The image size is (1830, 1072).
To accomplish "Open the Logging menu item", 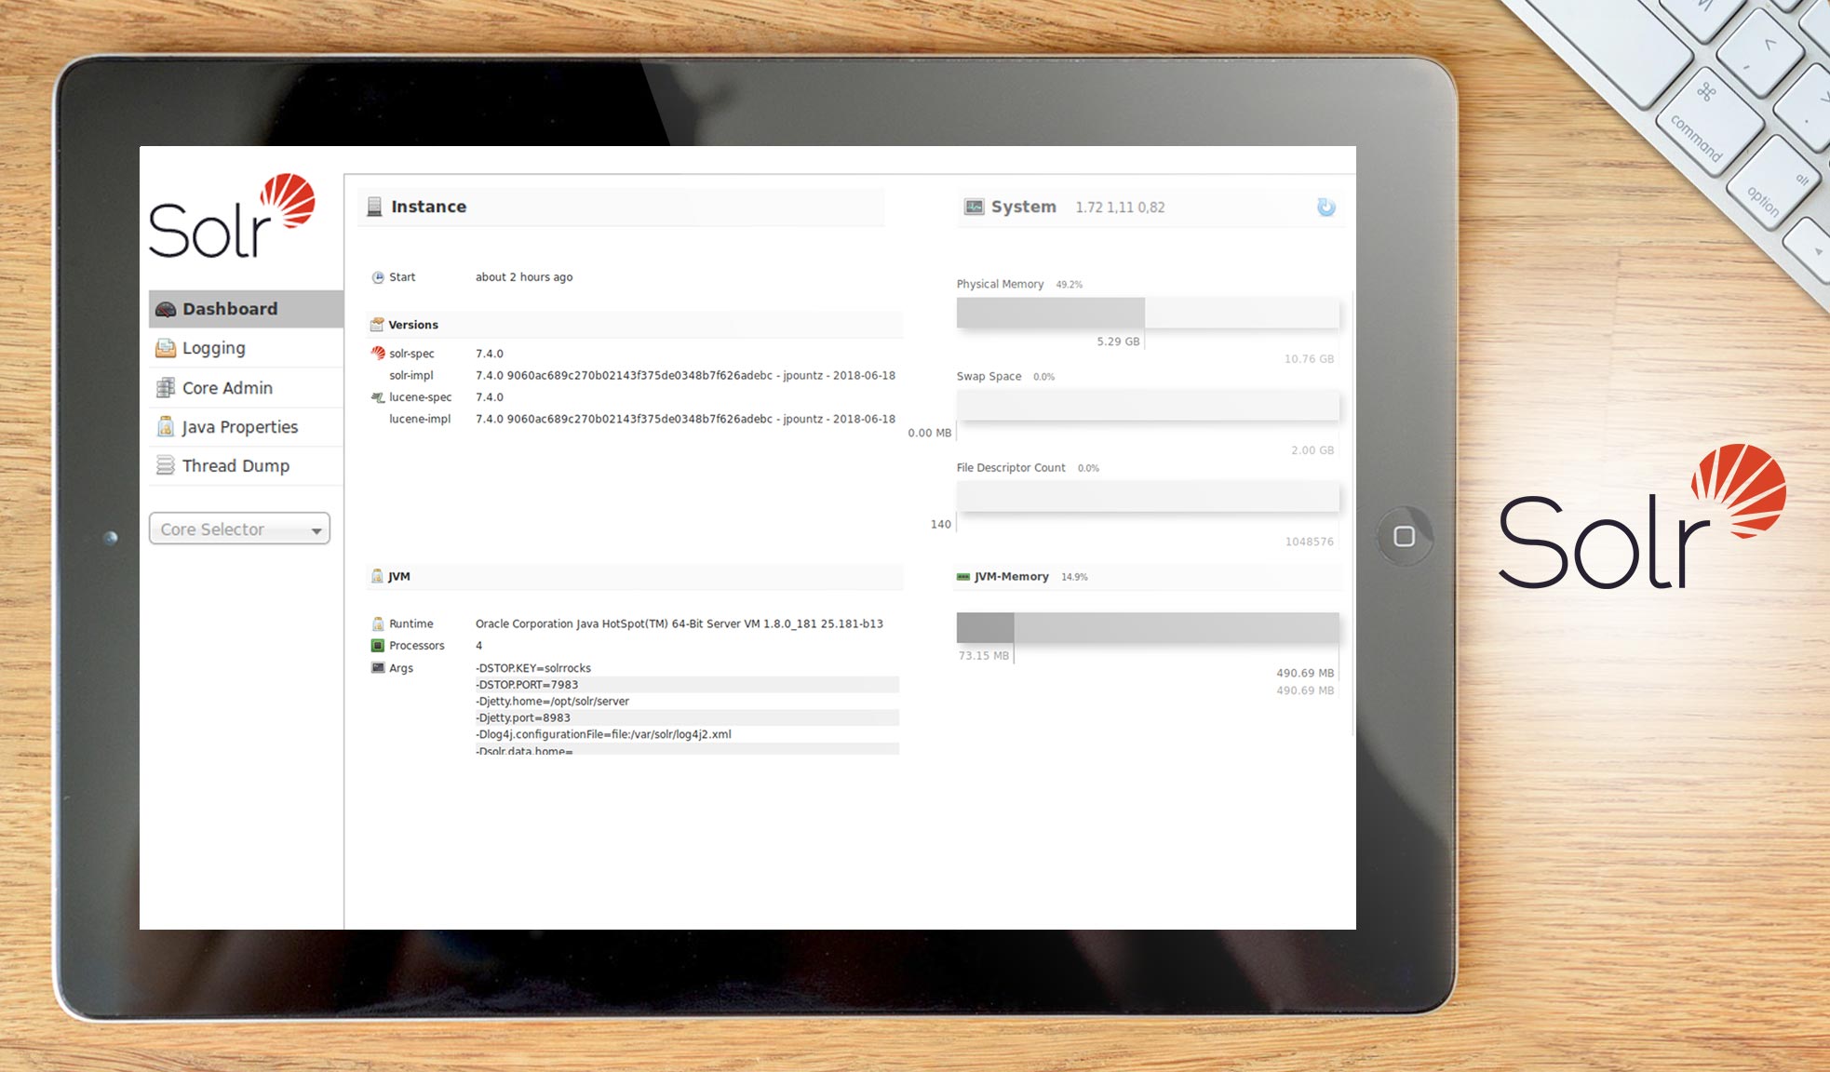I will (x=213, y=347).
